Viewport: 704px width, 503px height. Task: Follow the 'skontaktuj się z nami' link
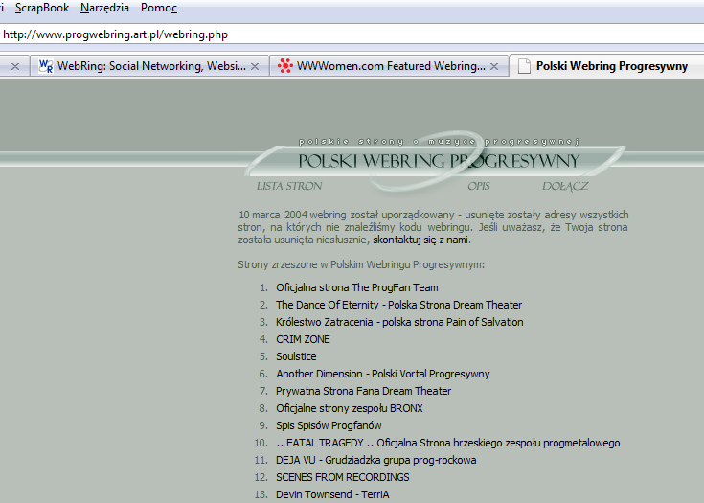point(420,240)
